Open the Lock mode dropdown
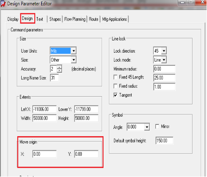207x177 pixels. click(164, 60)
